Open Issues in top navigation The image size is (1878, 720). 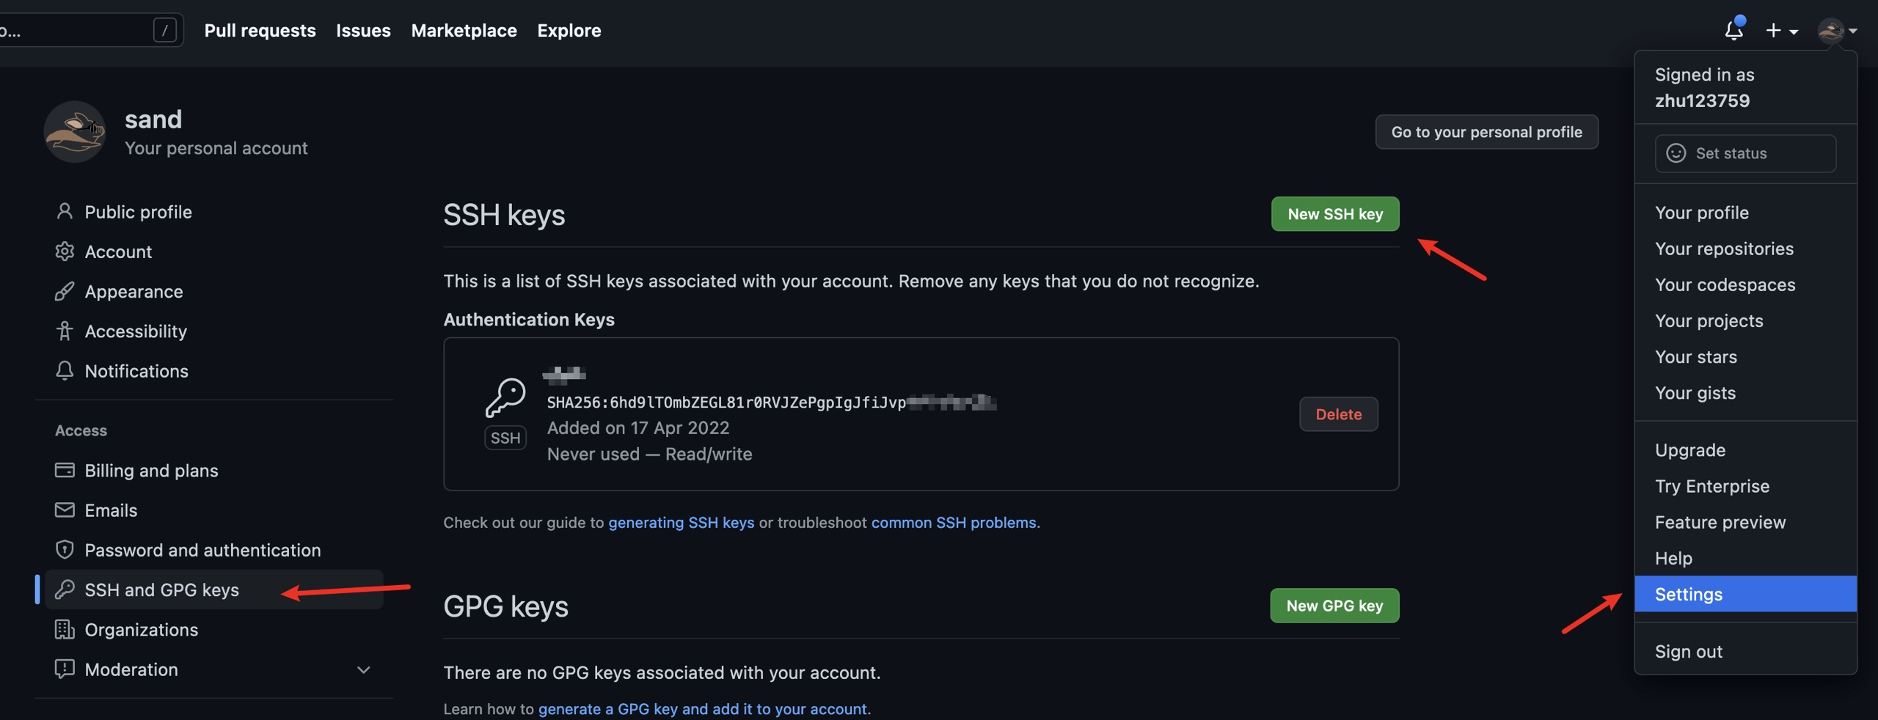(363, 30)
